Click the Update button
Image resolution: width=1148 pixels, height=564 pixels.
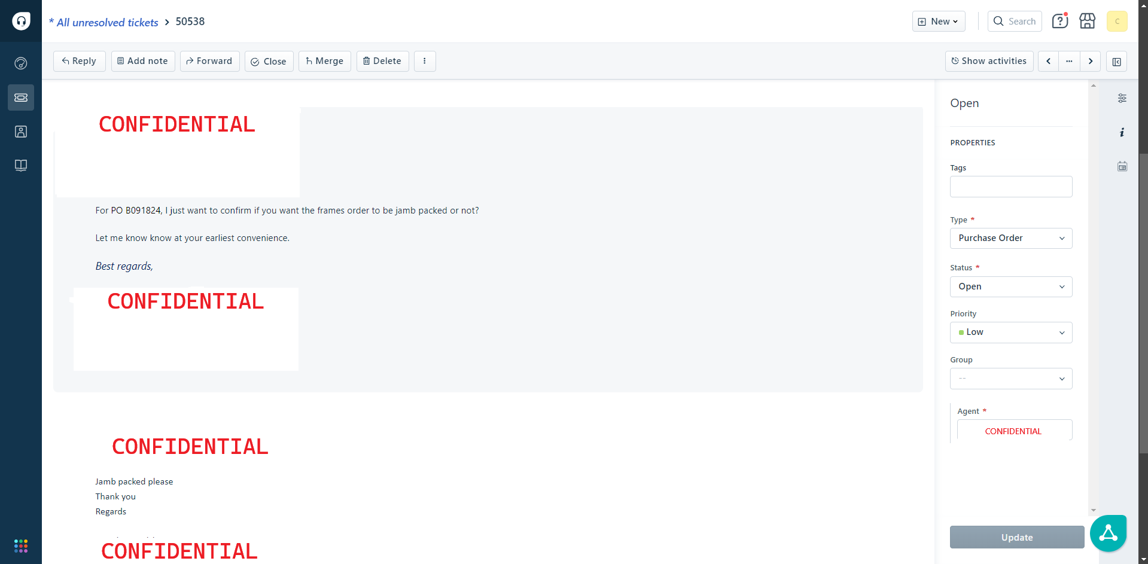coord(1017,537)
